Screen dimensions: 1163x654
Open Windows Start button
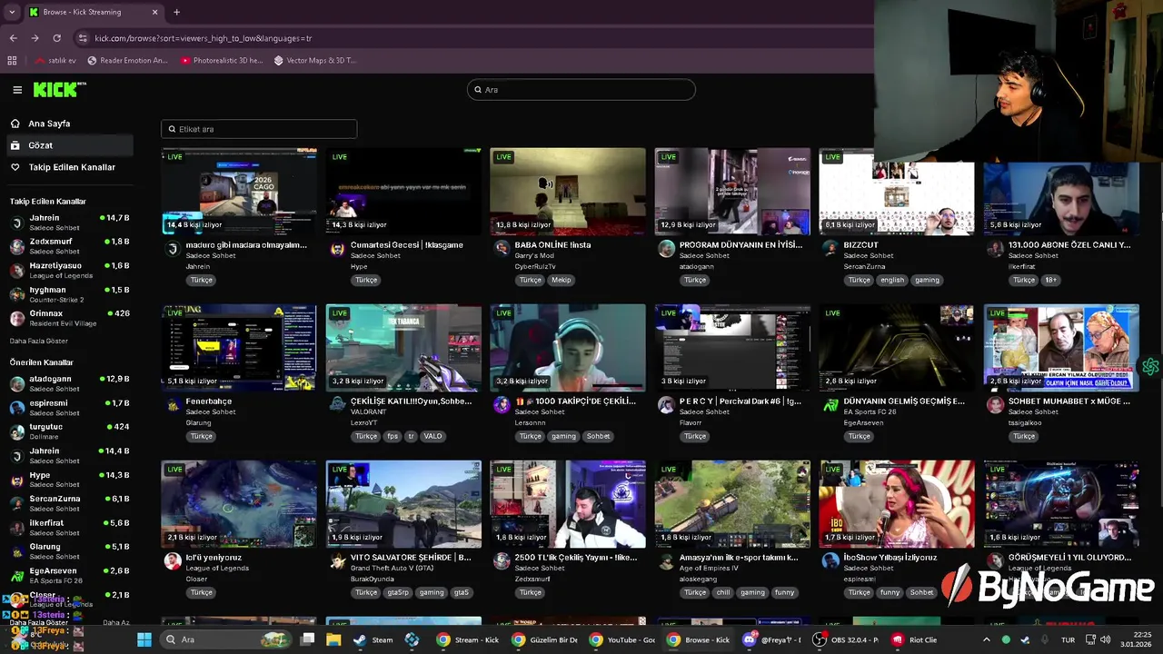[144, 639]
